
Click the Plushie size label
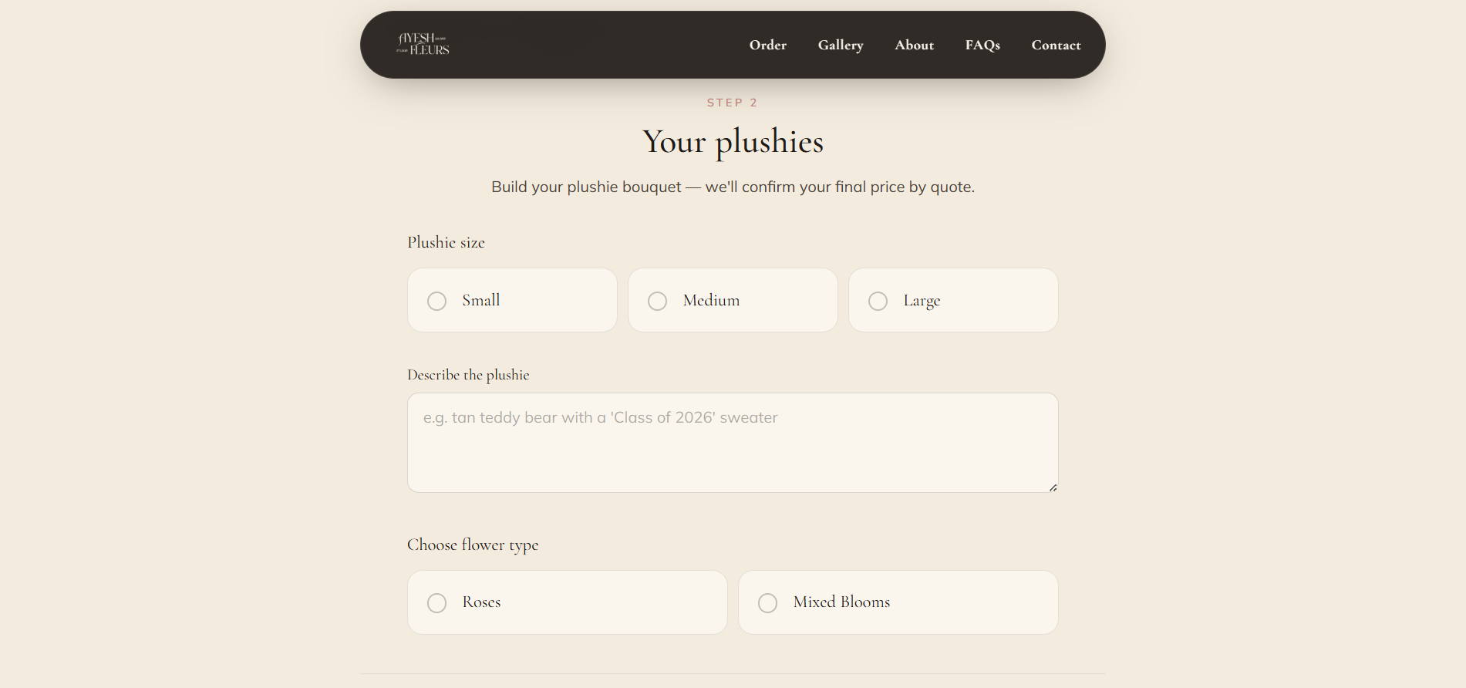click(446, 242)
